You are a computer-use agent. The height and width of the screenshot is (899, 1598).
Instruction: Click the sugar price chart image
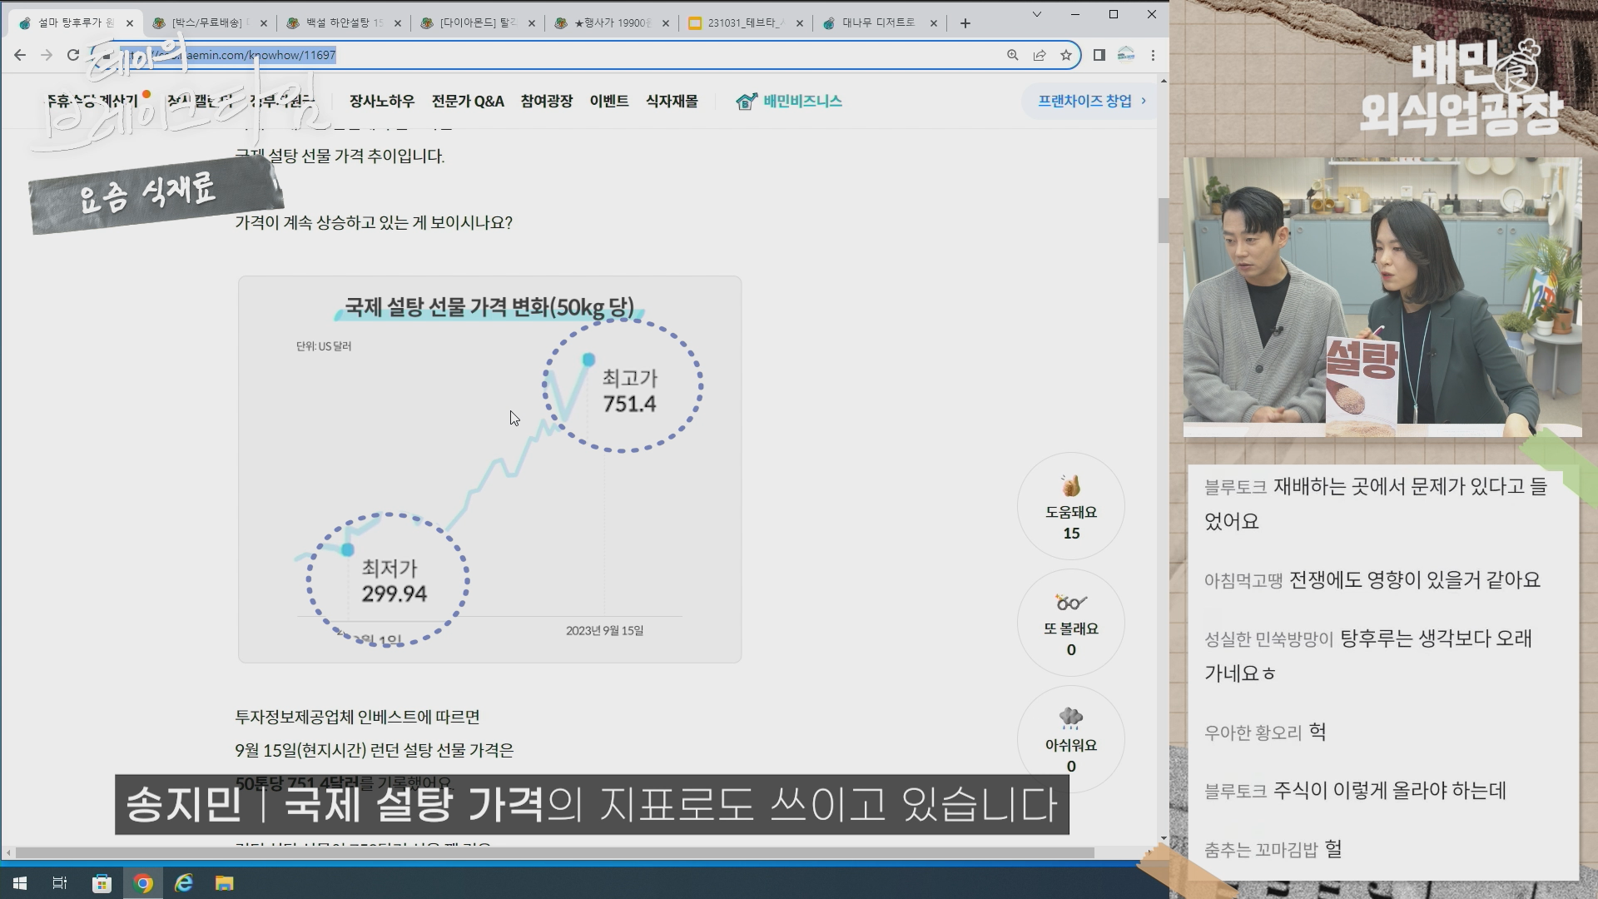click(489, 469)
